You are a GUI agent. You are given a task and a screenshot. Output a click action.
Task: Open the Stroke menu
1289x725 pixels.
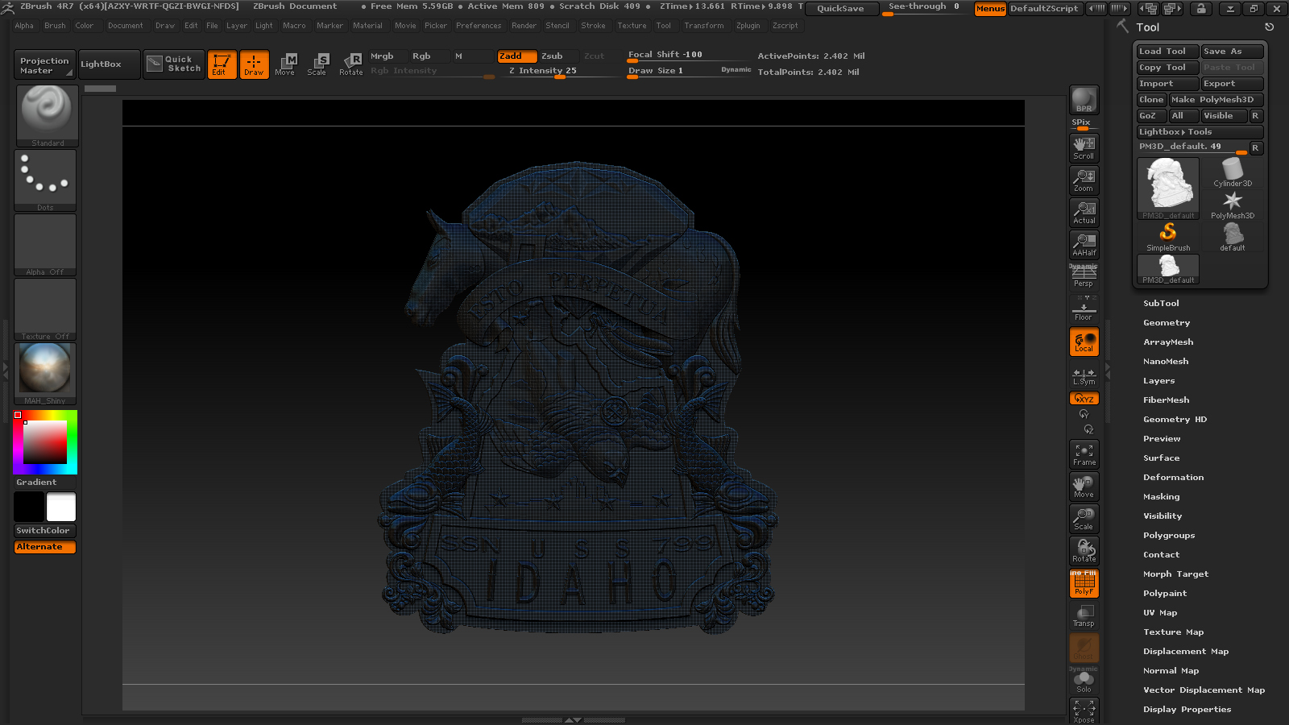coord(593,26)
